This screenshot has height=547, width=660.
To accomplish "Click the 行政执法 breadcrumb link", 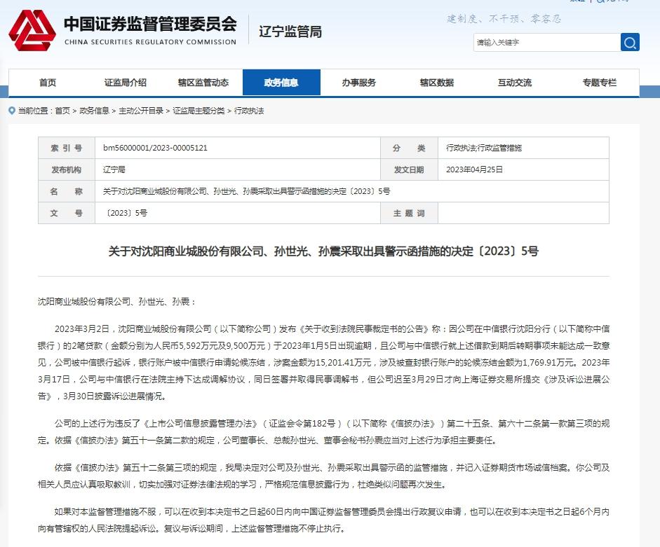I will [248, 111].
